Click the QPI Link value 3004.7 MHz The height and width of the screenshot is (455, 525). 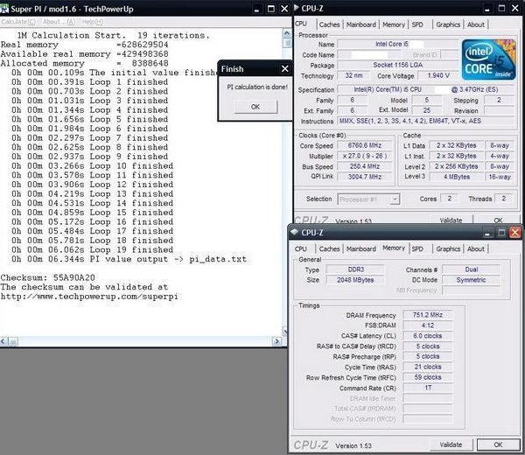point(365,177)
